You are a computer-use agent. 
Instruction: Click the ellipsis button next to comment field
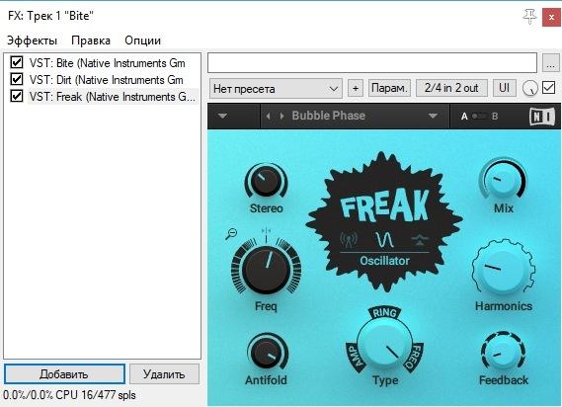pos(551,63)
